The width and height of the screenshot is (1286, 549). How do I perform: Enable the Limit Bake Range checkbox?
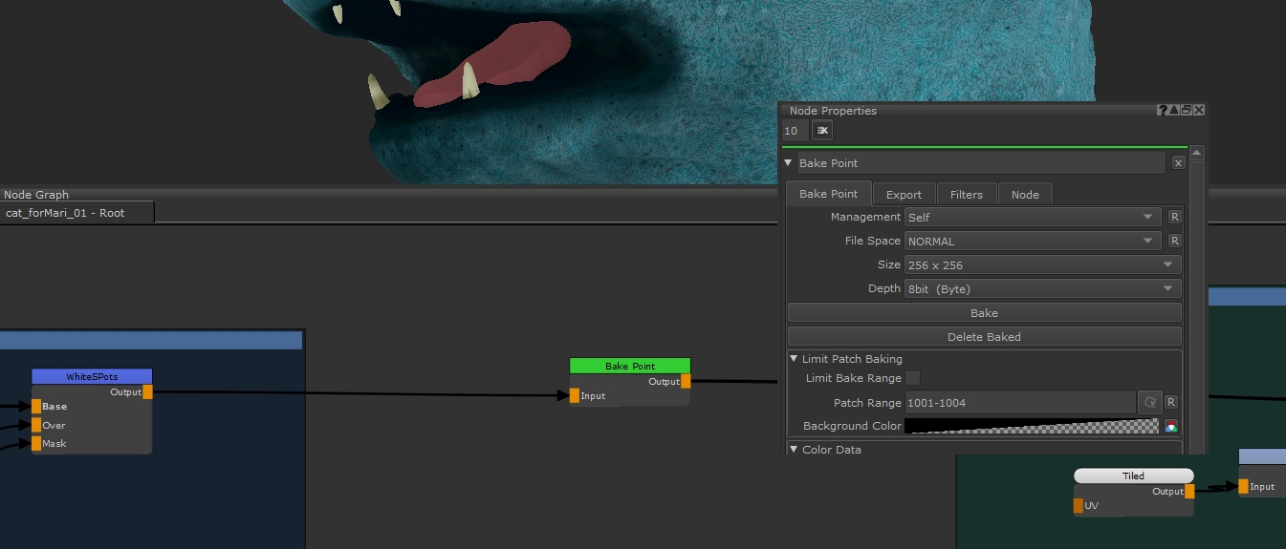coord(913,378)
